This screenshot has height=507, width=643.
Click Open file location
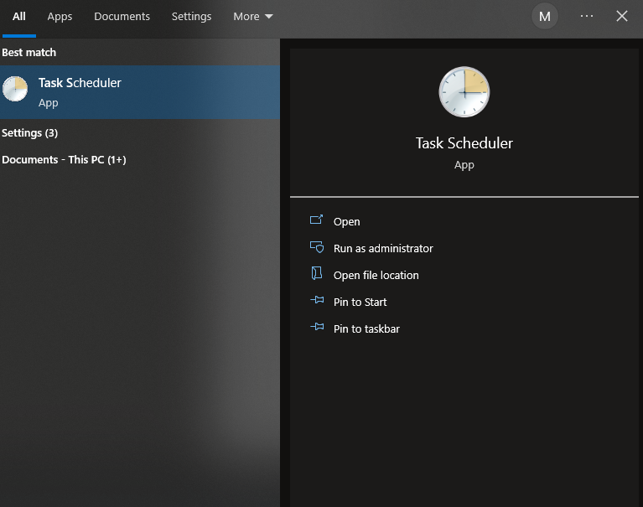376,275
